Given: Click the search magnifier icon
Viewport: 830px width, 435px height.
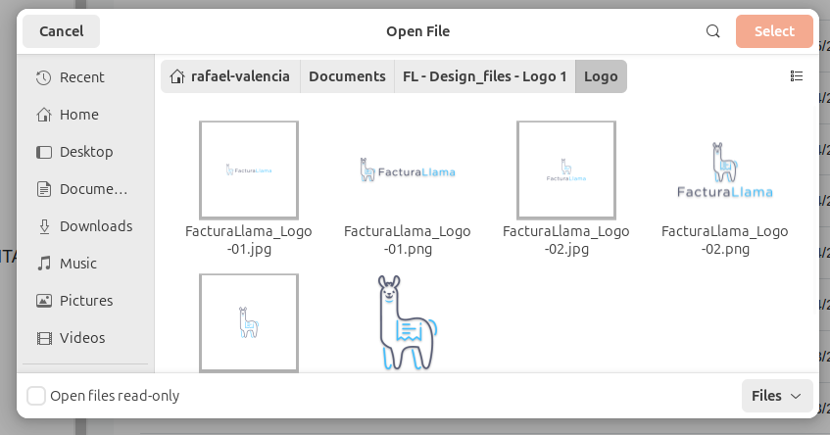Looking at the screenshot, I should tap(713, 31).
